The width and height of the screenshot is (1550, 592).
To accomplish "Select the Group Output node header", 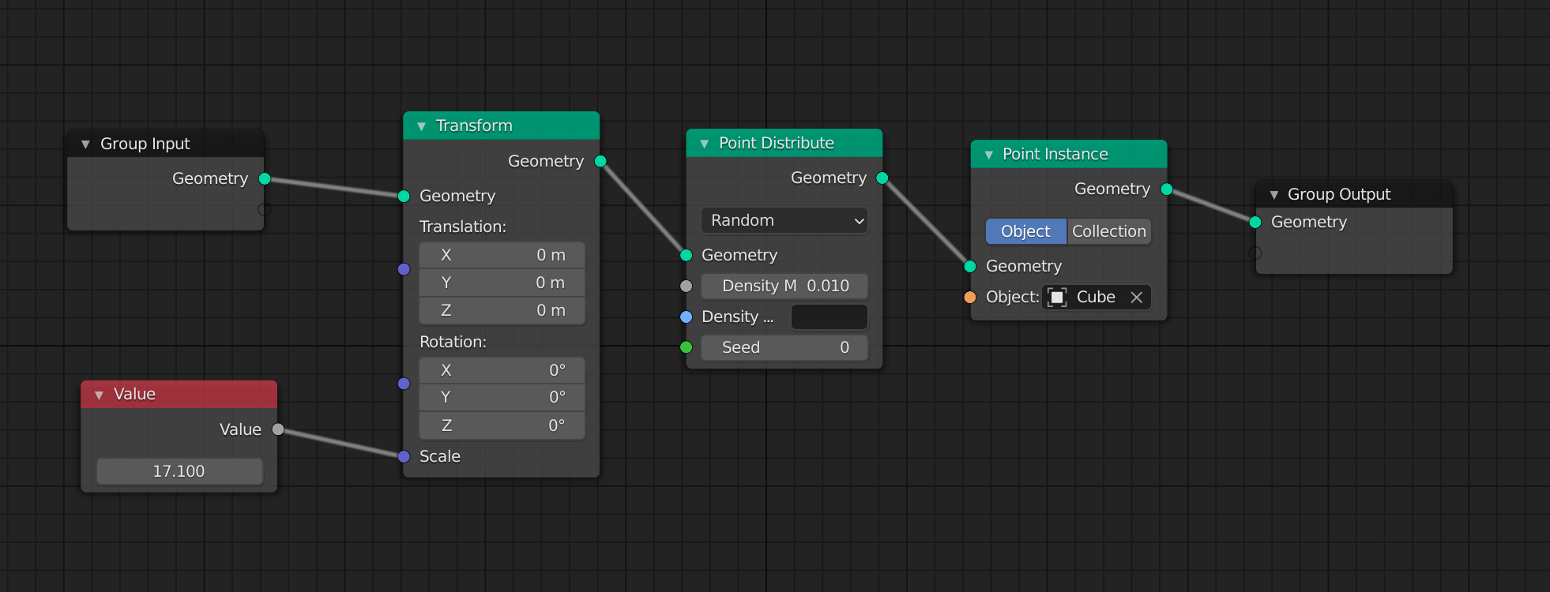I will click(1354, 194).
